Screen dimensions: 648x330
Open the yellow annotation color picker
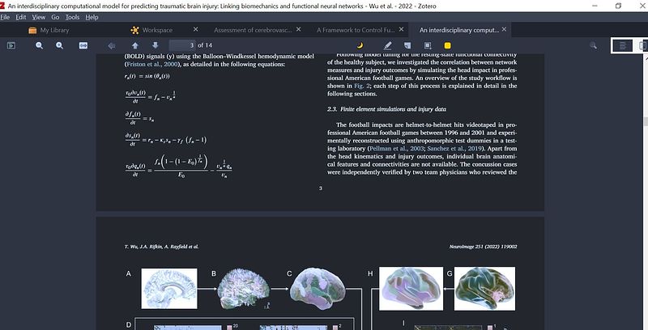point(450,45)
